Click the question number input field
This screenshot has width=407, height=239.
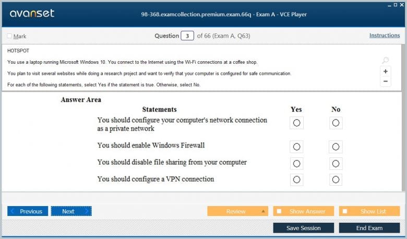pos(187,36)
